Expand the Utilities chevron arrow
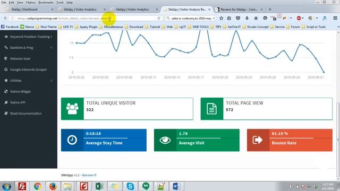Viewport: 340px width, 191px height. tap(51, 81)
